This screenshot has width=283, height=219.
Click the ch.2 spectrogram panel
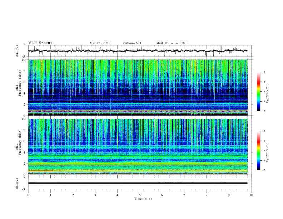point(138,147)
